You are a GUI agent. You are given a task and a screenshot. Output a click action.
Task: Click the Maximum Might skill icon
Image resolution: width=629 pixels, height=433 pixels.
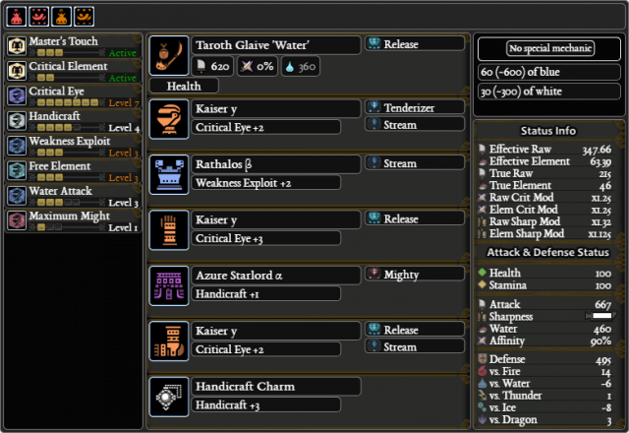tap(17, 220)
